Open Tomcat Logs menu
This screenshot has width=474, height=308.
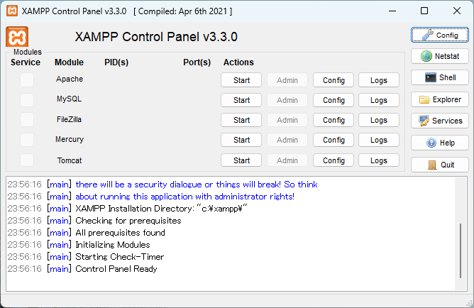pyautogui.click(x=379, y=160)
